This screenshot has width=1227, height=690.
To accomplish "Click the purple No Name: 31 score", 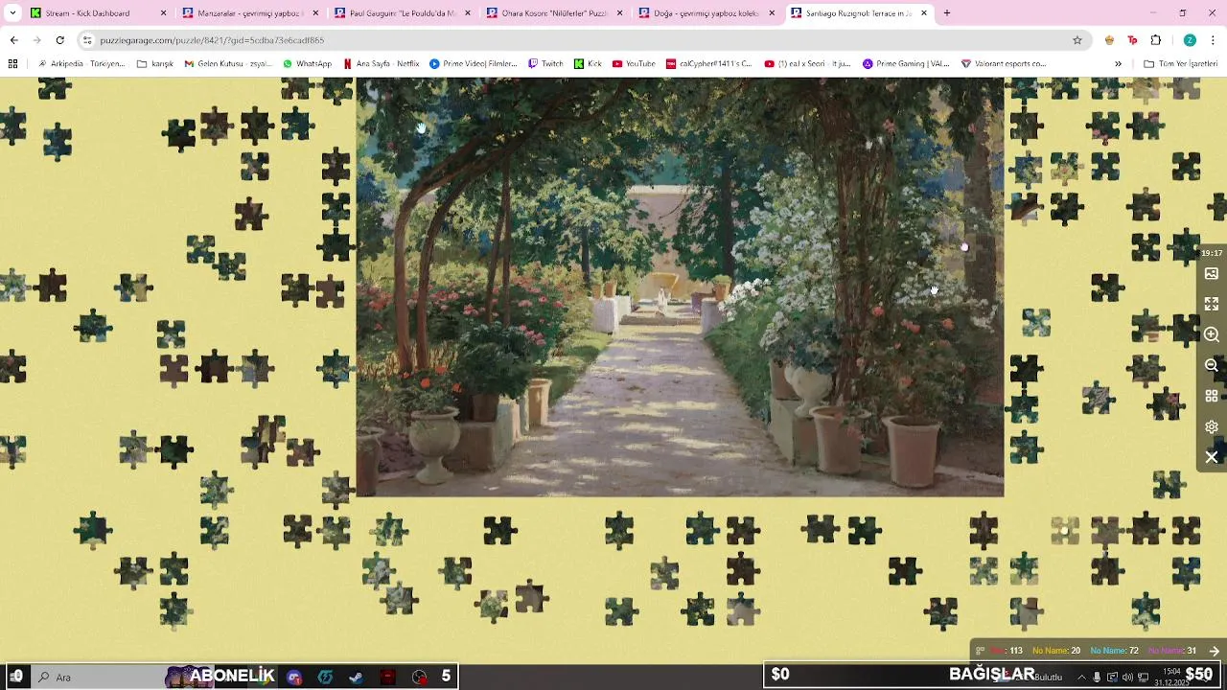I will click(x=1171, y=651).
